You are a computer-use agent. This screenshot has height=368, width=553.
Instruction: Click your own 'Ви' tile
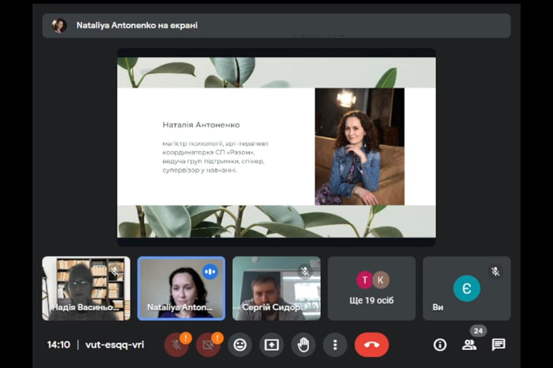point(467,288)
